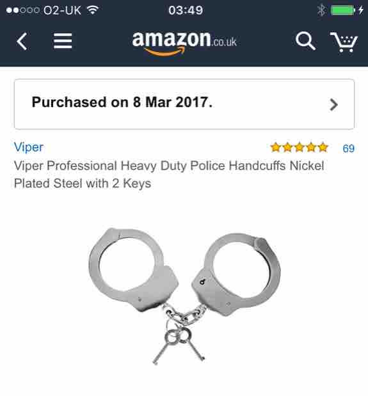368x396 pixels.
Task: Open search with magnifier icon
Action: point(305,41)
